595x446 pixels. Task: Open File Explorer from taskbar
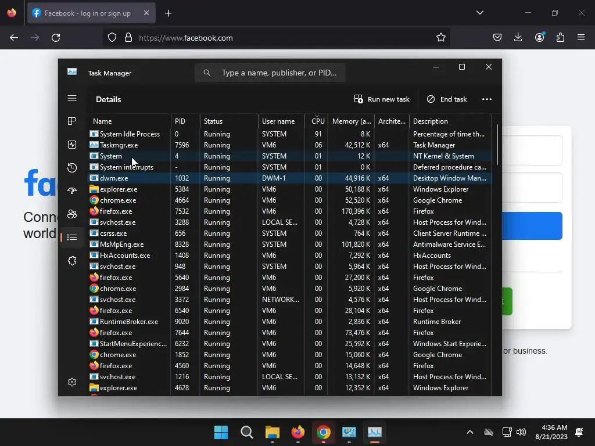tap(273, 432)
